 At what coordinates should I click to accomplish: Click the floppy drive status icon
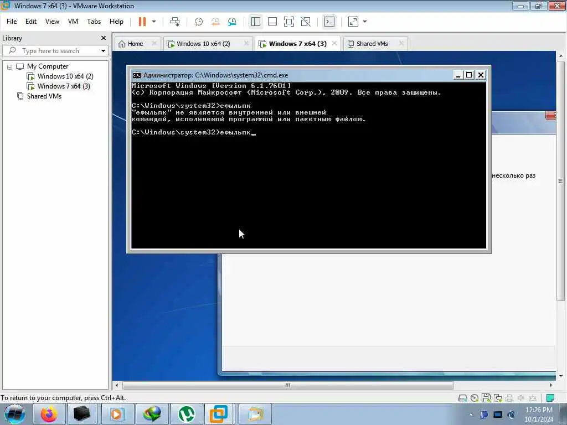486,398
